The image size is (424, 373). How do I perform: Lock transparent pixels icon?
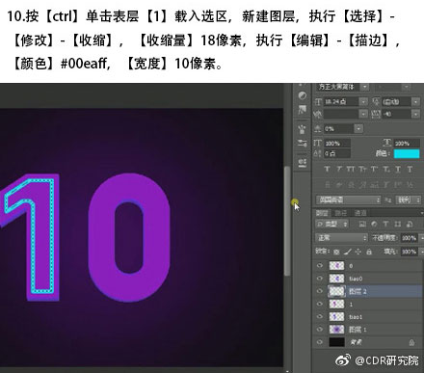[x=336, y=252]
